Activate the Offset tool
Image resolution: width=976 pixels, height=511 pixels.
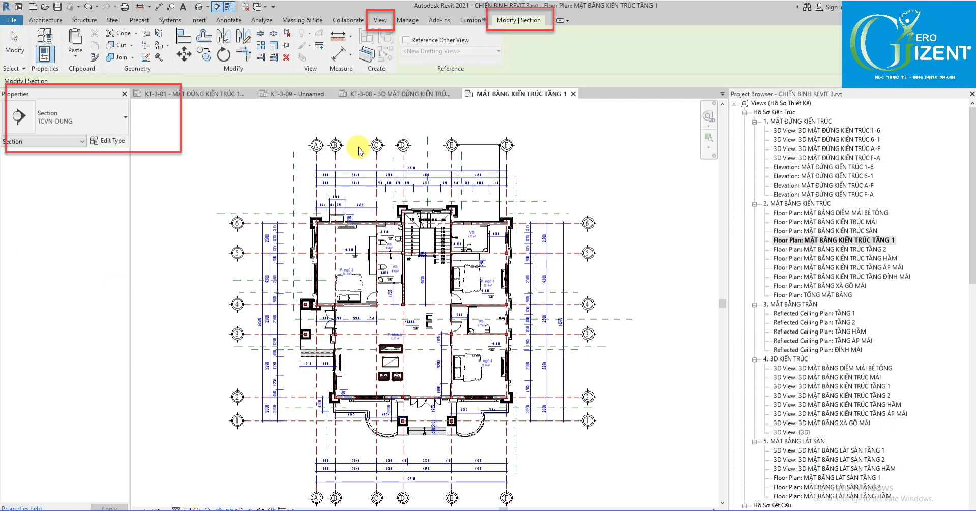point(204,36)
